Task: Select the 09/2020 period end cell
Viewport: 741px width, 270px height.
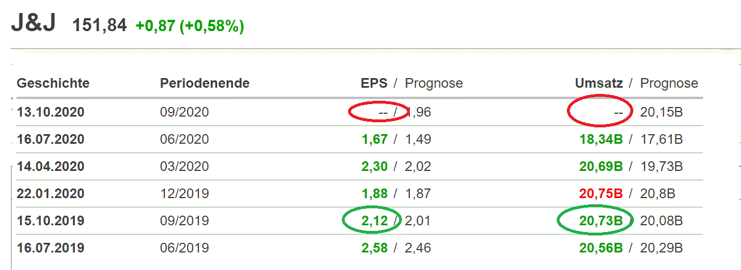Action: (x=184, y=112)
